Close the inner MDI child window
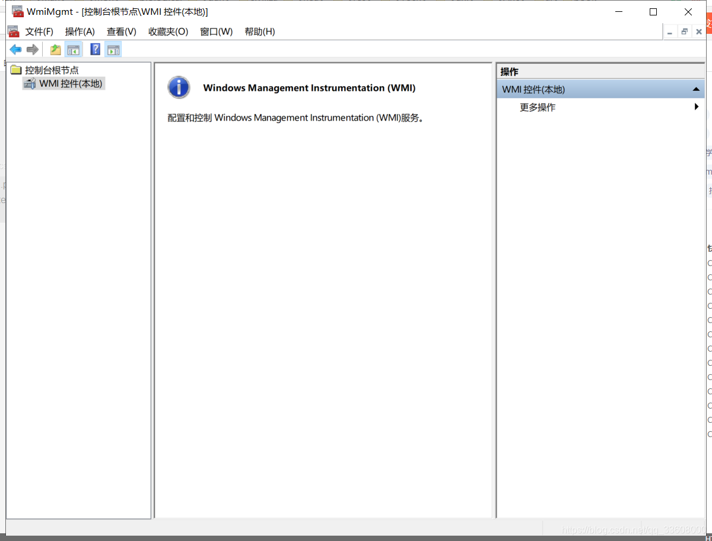 pyautogui.click(x=698, y=31)
